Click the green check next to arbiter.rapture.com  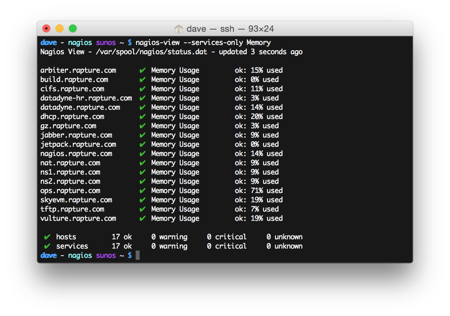coord(143,70)
